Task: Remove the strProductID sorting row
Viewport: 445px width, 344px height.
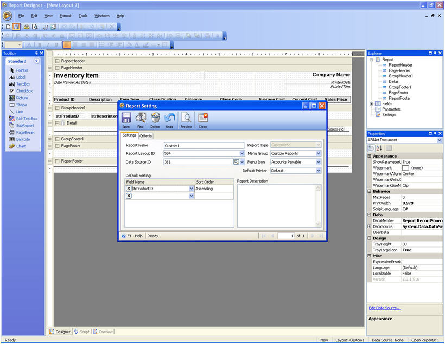Action: 129,189
